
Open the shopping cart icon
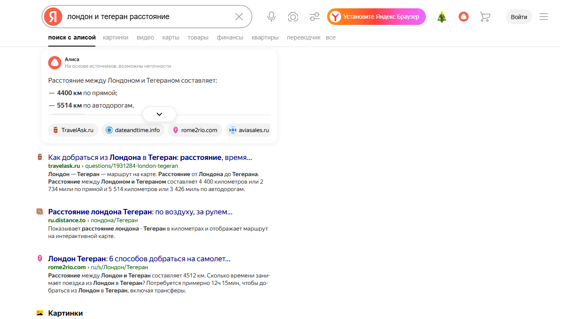click(x=485, y=17)
